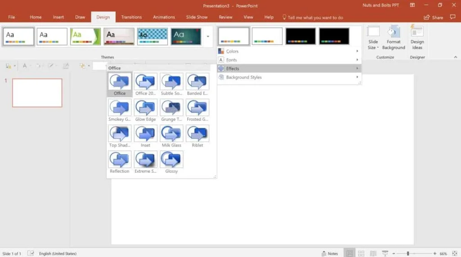Screen dimensions: 461x257
Task: Click the 66% zoom level
Action: [443, 253]
